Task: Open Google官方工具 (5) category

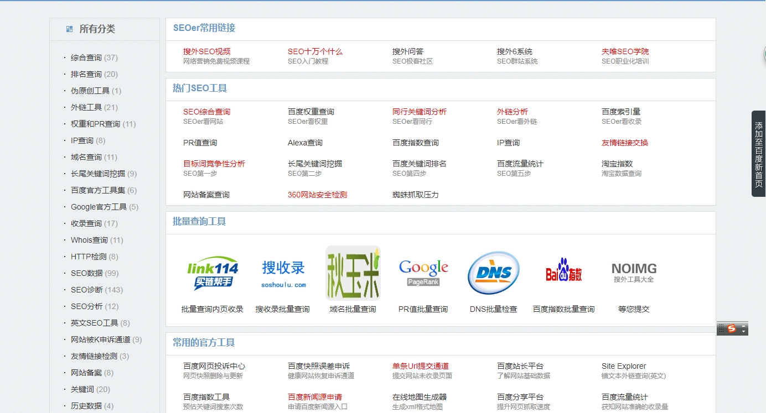Action: [x=105, y=207]
